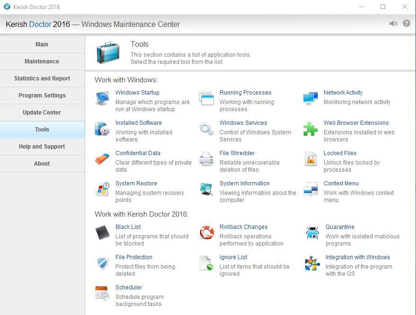Click the Windows Startup monitor icon
The width and height of the screenshot is (416, 315).
pos(102,98)
